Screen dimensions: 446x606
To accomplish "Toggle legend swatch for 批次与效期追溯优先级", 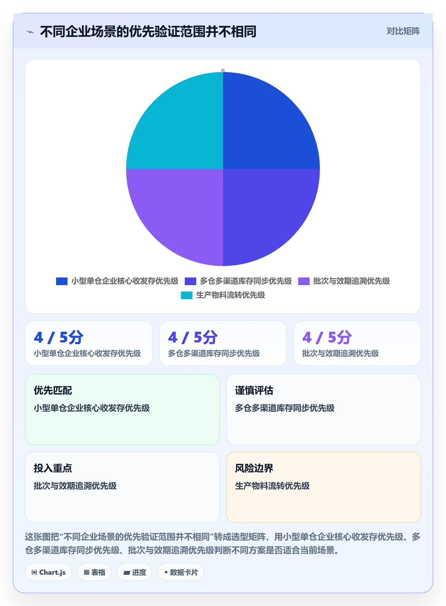I will pos(304,281).
